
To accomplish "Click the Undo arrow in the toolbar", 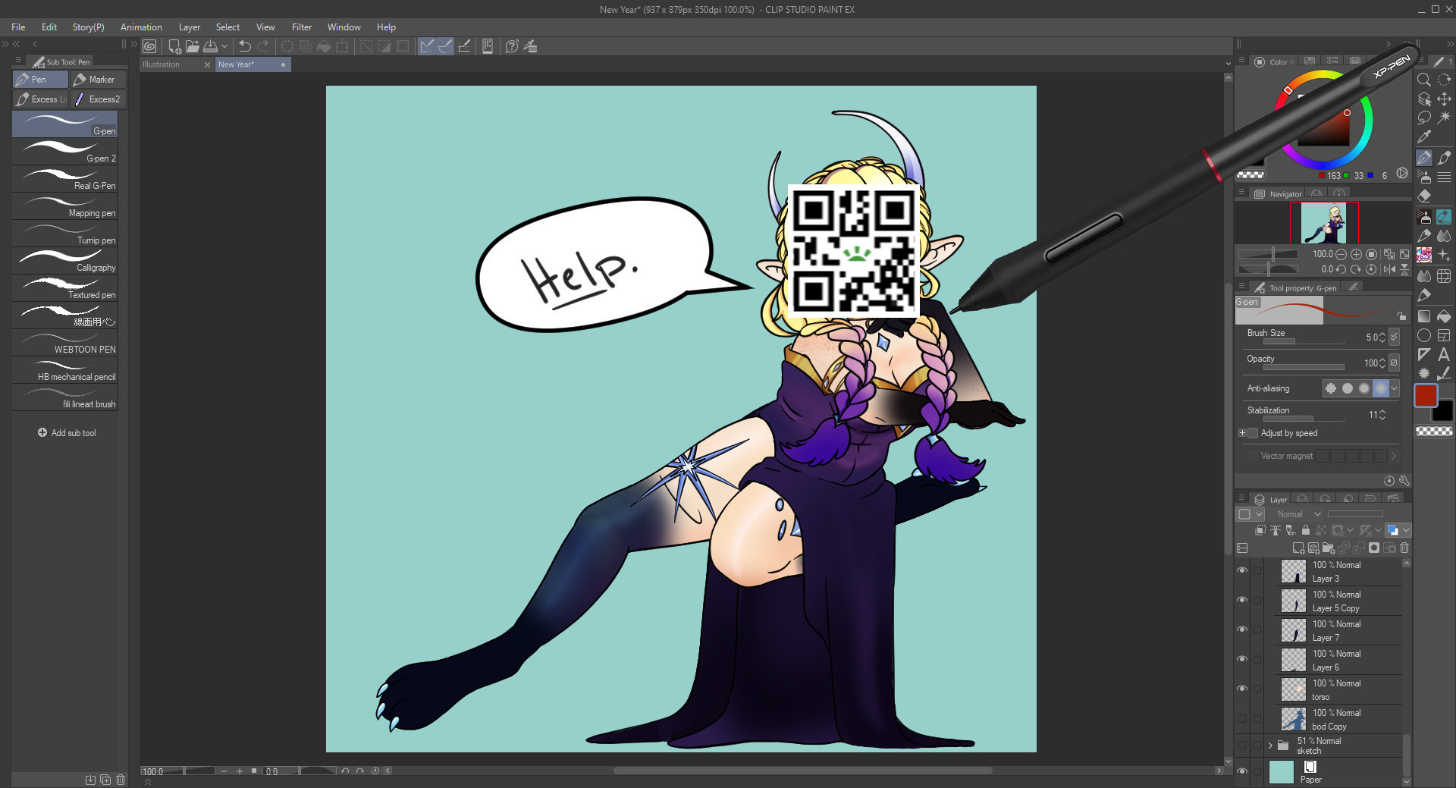I will pyautogui.click(x=244, y=46).
